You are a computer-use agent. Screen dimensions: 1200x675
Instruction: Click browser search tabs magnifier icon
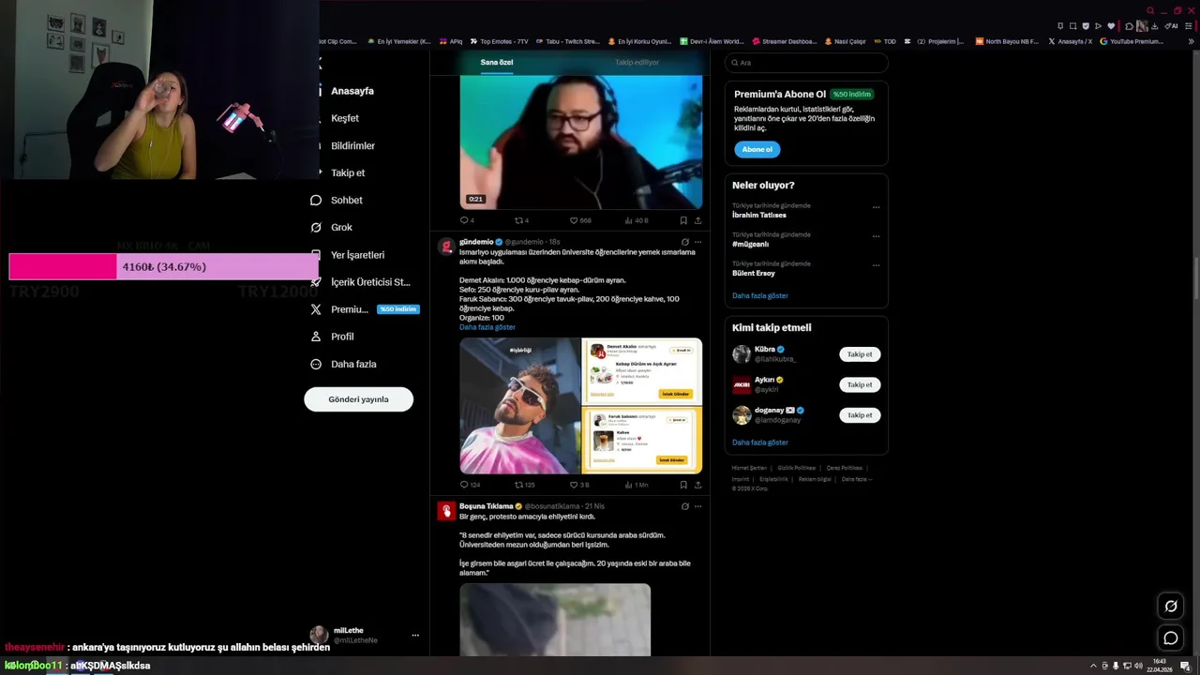click(1150, 11)
